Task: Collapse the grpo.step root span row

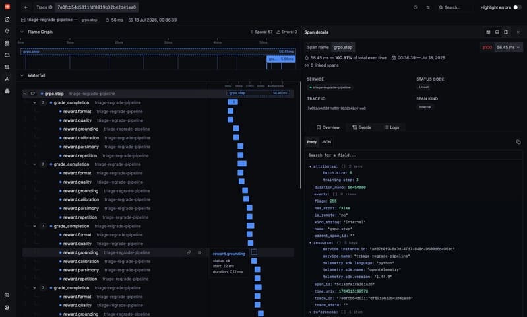Action: tap(25, 94)
